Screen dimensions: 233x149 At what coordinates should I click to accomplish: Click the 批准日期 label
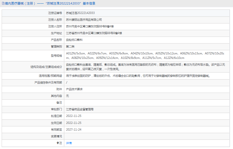point(56,116)
